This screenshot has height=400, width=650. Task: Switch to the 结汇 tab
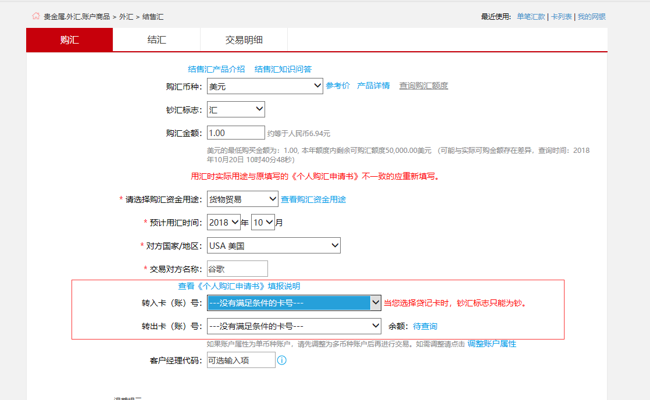click(156, 40)
